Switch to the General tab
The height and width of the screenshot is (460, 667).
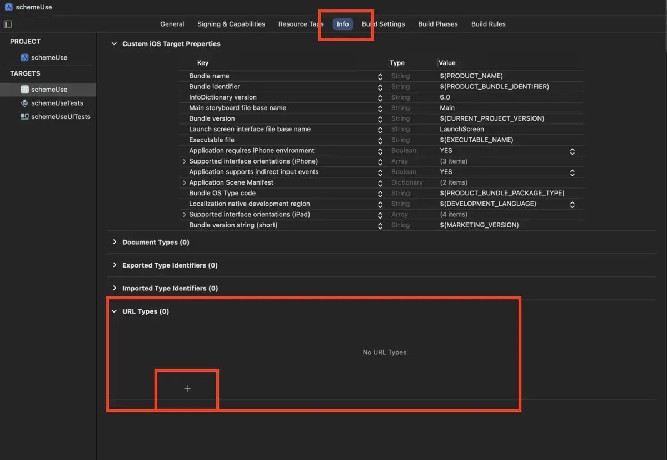click(172, 24)
